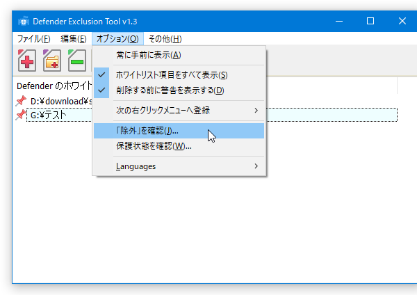Open the ファイル(F) menu
Viewport: 417px width, 295px height.
(33, 39)
